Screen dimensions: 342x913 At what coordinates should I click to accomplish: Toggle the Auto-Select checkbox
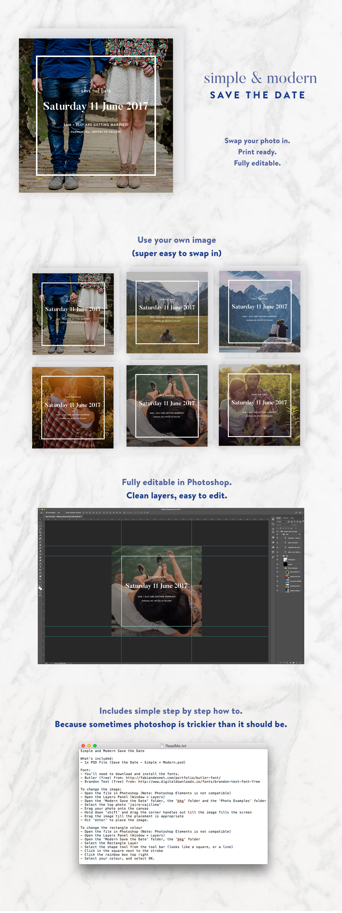(x=47, y=513)
